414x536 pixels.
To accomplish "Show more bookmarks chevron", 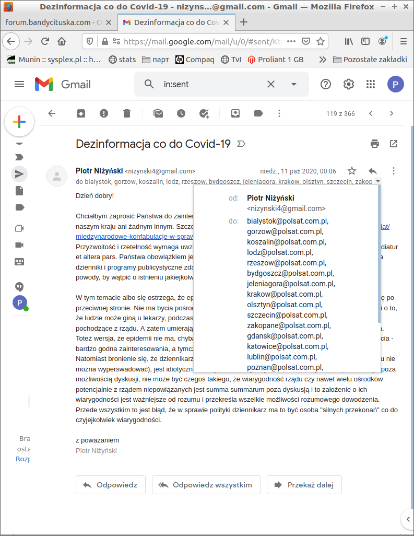I will [x=323, y=60].
